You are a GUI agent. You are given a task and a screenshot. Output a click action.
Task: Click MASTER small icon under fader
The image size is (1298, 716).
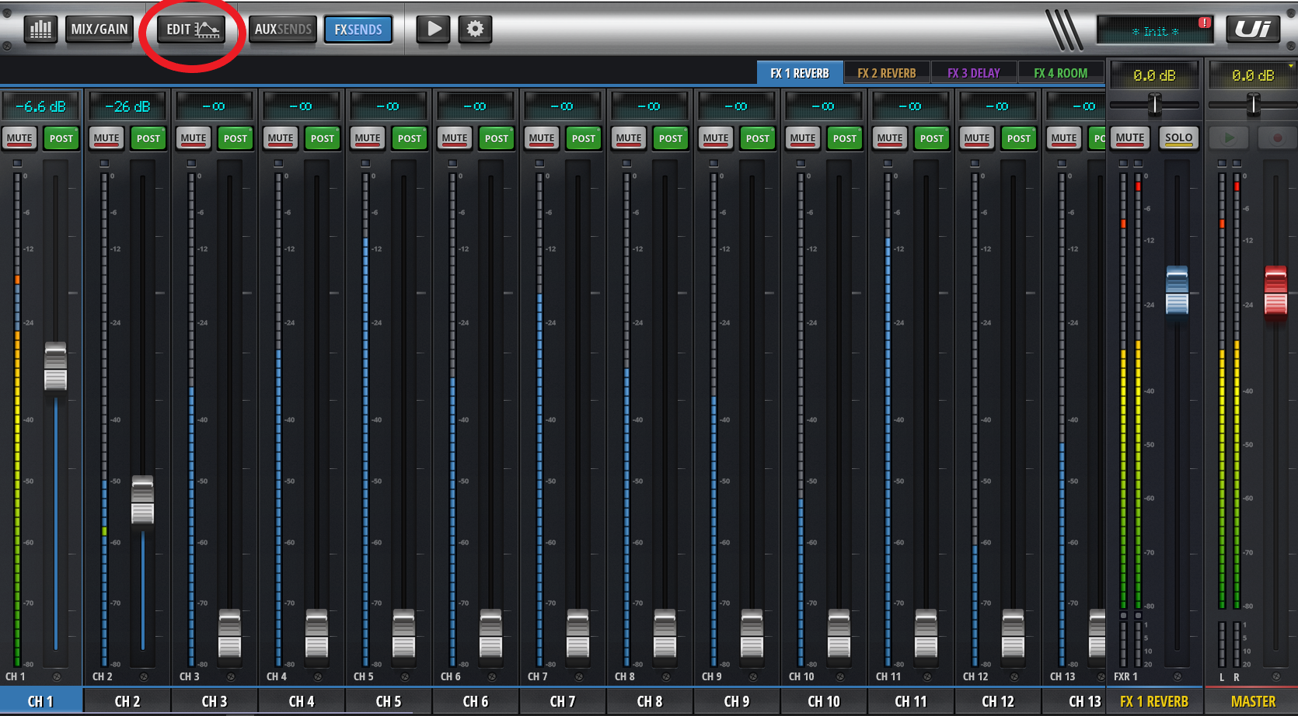click(1276, 676)
